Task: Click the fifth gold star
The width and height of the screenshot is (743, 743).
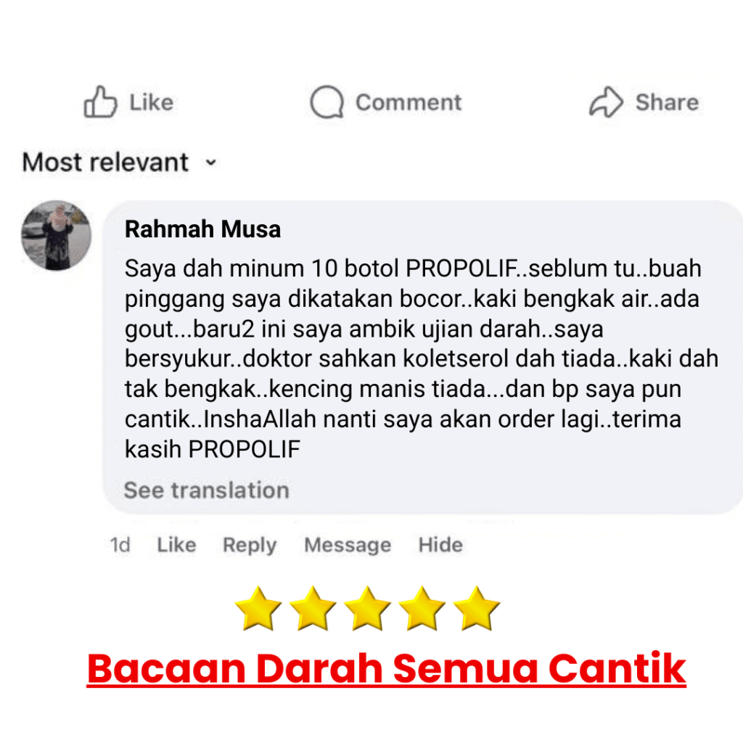Action: coord(476,609)
